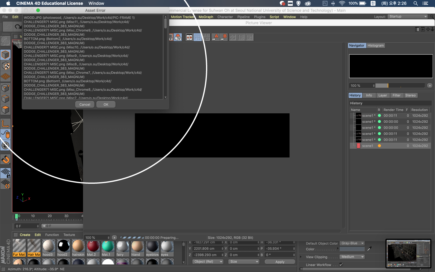The width and height of the screenshot is (435, 272).
Task: Switch to the Info tab
Action: (369, 95)
